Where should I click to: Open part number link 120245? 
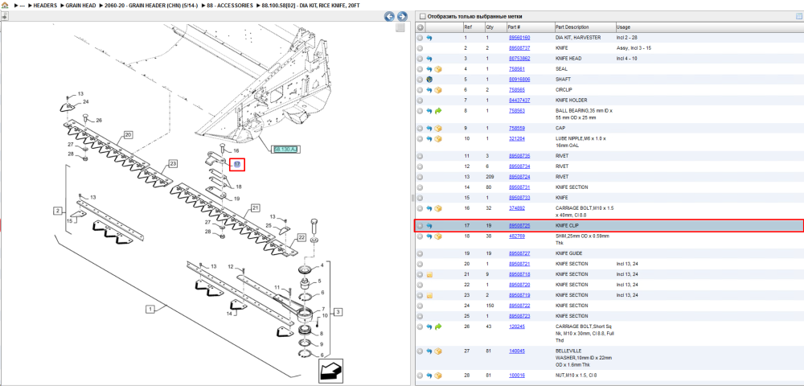point(516,326)
